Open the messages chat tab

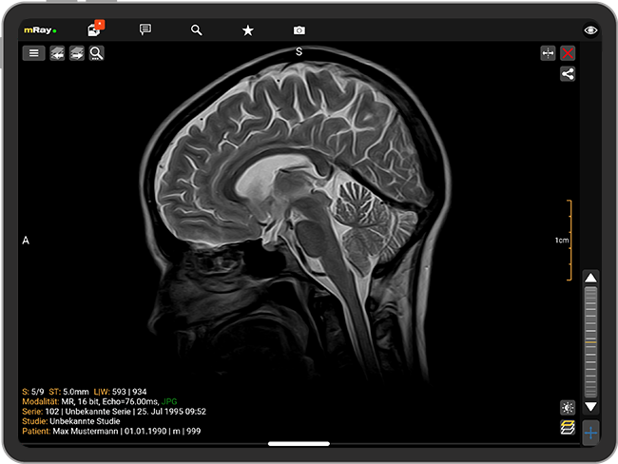click(x=145, y=29)
